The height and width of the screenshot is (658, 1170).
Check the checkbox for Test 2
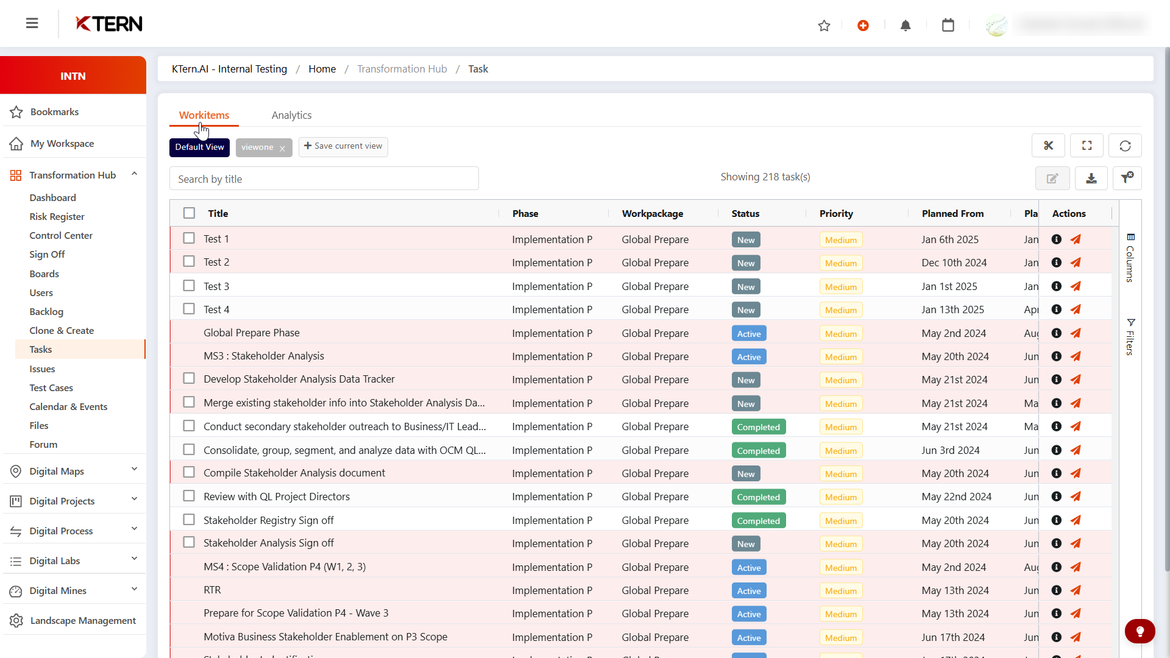coord(189,261)
